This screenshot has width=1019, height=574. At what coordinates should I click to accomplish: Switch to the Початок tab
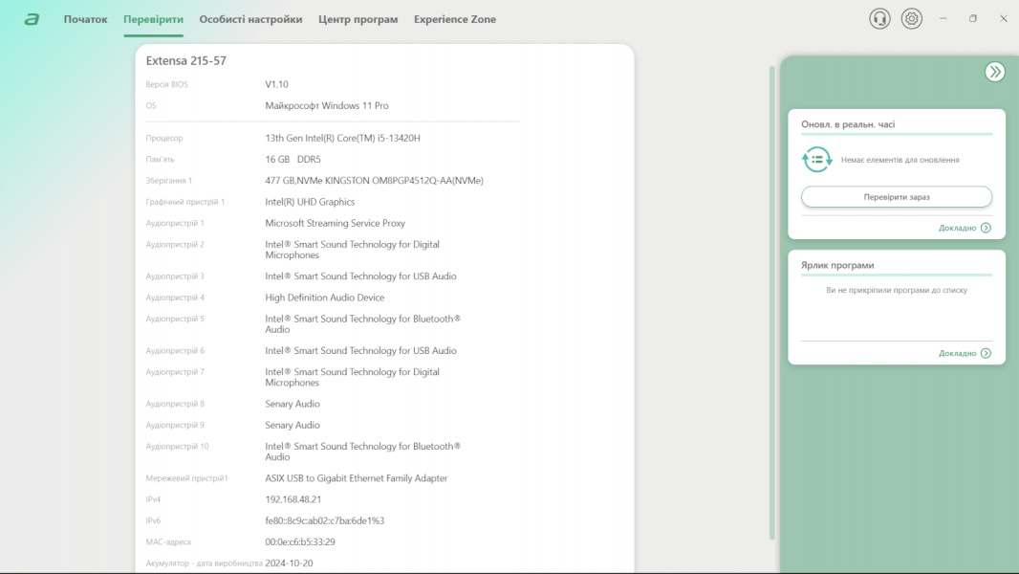coord(85,19)
